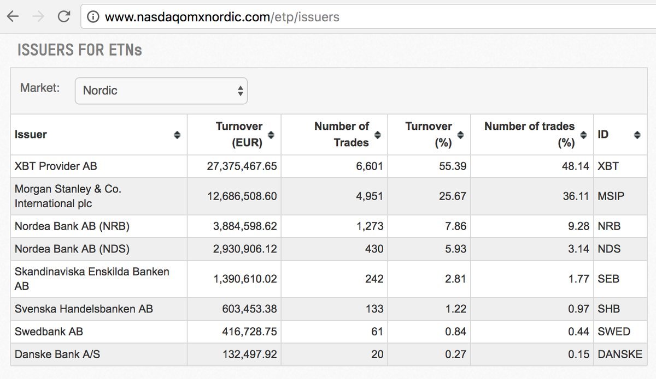The image size is (656, 379).
Task: Open the Market dropdown set to Nordic
Action: tap(161, 91)
